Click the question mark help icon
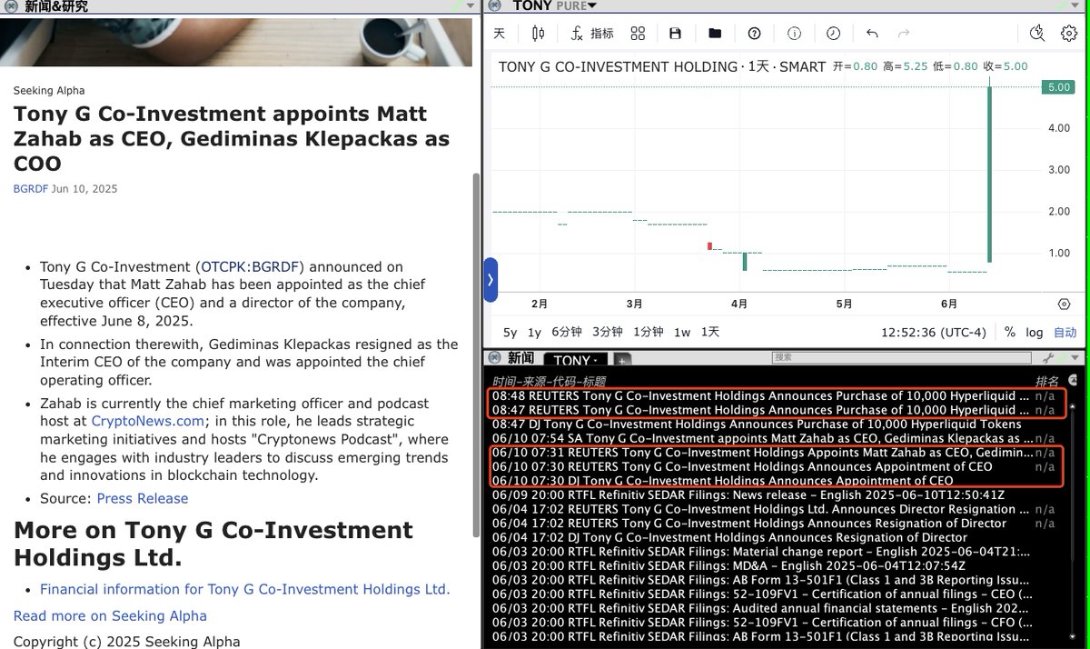The image size is (1090, 649). tap(754, 34)
